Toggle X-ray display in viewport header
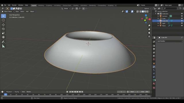Viewport: 184px width, 103px height. pos(137,11)
